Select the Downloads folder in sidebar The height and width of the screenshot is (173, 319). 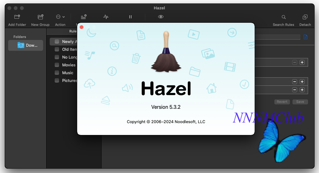tap(26, 45)
